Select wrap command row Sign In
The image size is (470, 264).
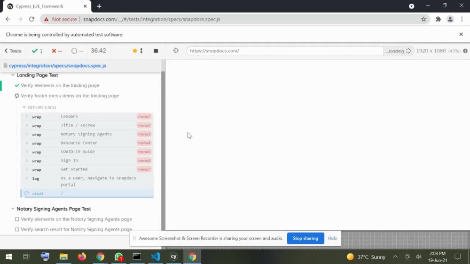click(87, 160)
